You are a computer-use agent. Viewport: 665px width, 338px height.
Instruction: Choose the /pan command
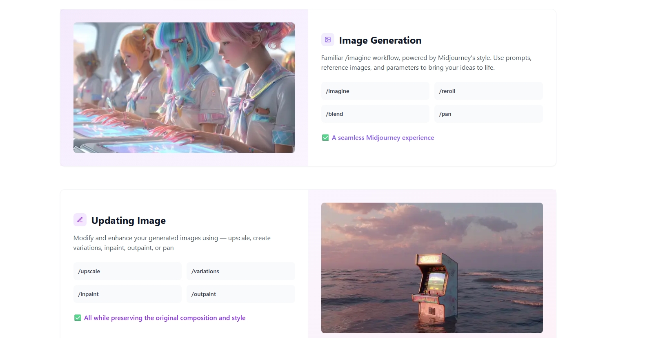tap(488, 114)
